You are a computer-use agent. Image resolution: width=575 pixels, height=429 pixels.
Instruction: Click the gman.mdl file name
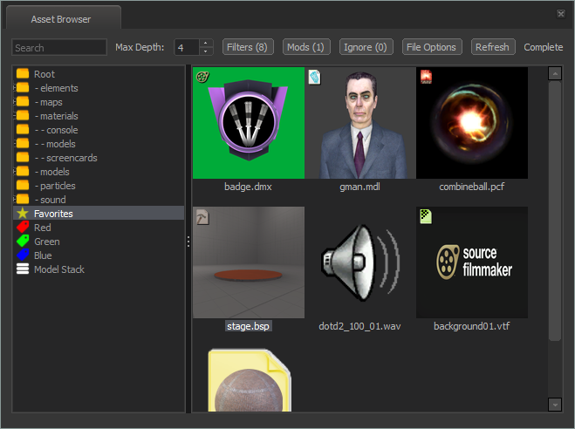359,187
